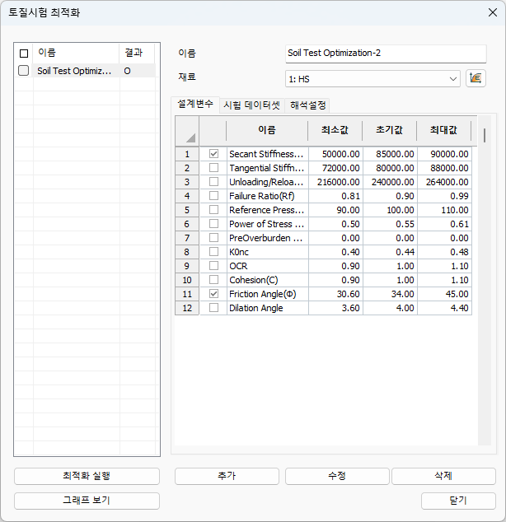Click the 이름 column header in the left list

click(x=76, y=53)
